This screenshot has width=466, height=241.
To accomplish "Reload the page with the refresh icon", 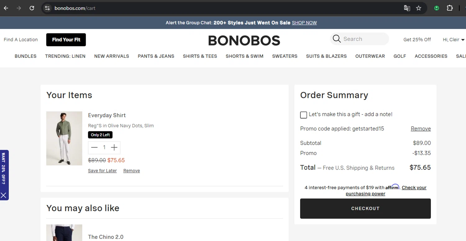I will tap(32, 8).
